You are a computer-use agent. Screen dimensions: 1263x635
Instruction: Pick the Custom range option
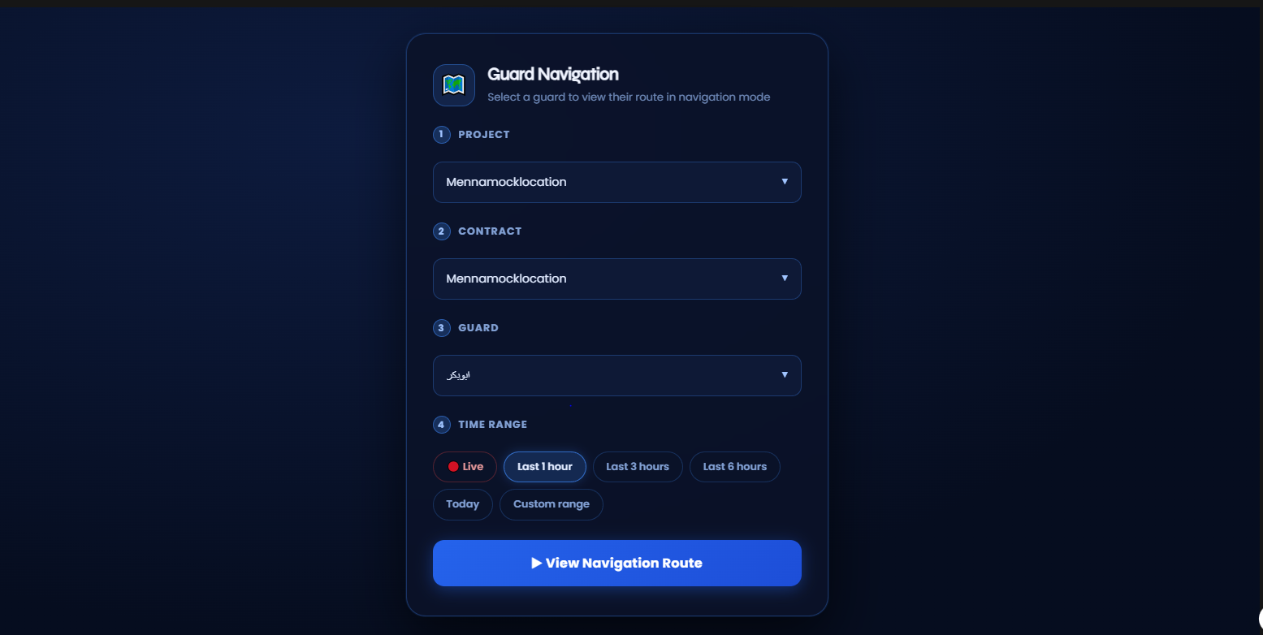[x=551, y=504]
